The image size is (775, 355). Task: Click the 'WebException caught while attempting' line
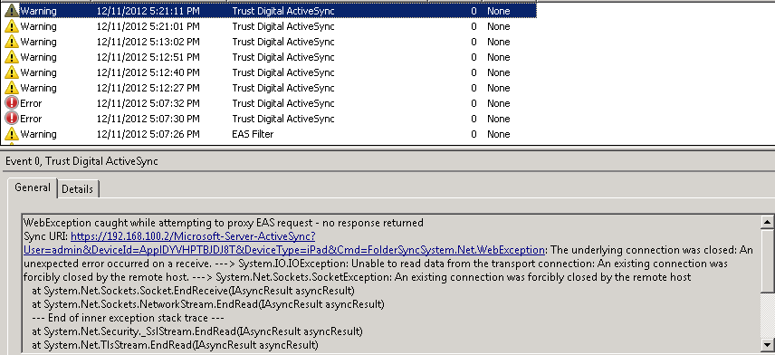(224, 223)
